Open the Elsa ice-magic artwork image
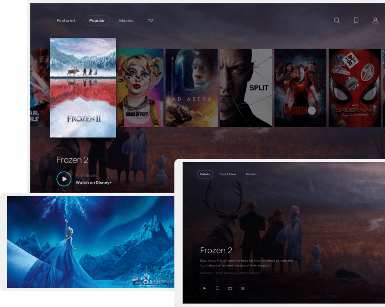Image resolution: width=385 pixels, height=307 pixels. [x=91, y=242]
